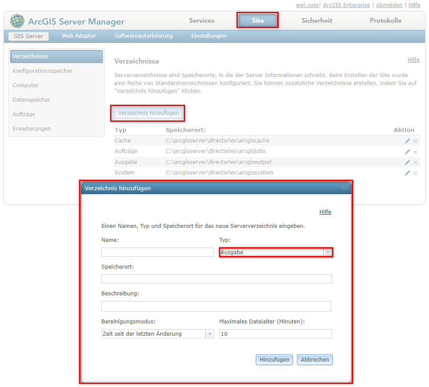Open the Web Adaptor subtab
The image size is (429, 387).
[79, 36]
